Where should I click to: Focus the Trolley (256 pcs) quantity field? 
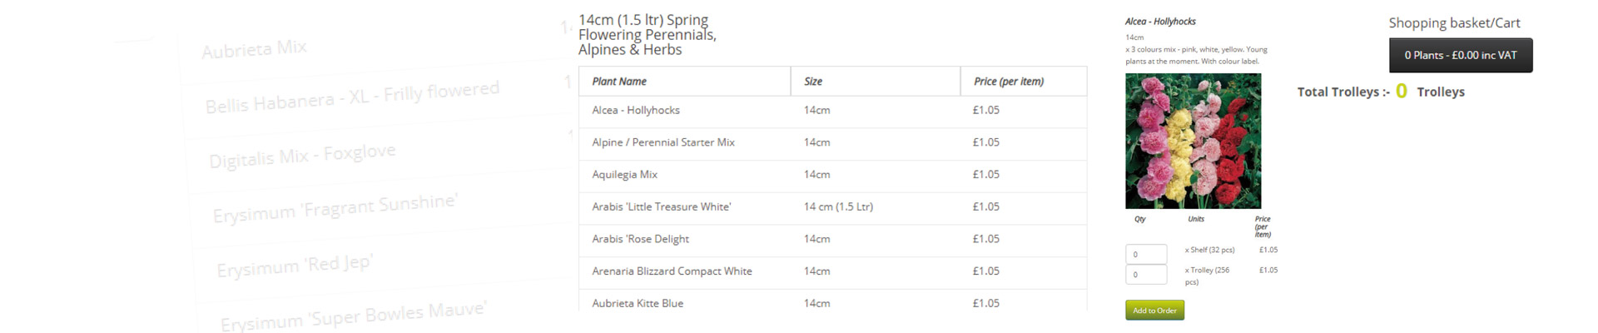tap(1146, 275)
